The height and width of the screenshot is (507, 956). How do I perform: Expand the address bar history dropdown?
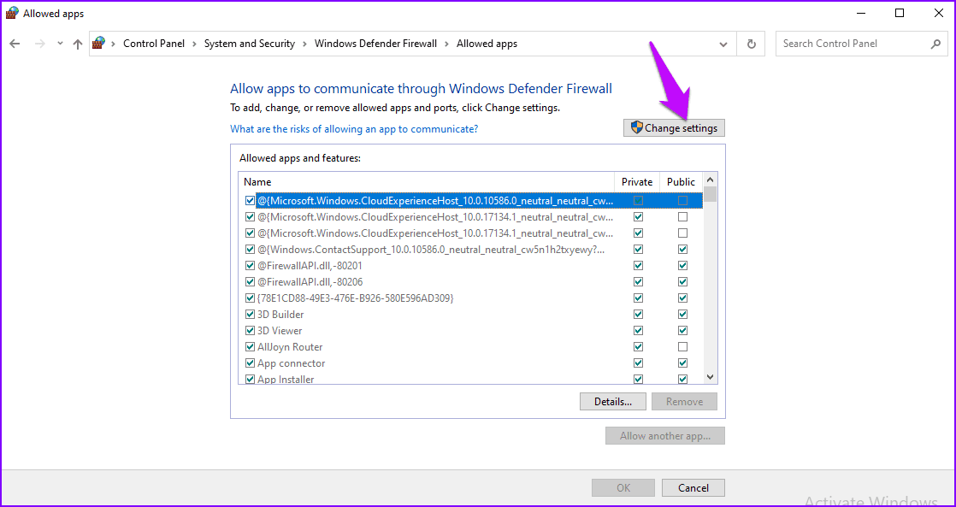723,44
